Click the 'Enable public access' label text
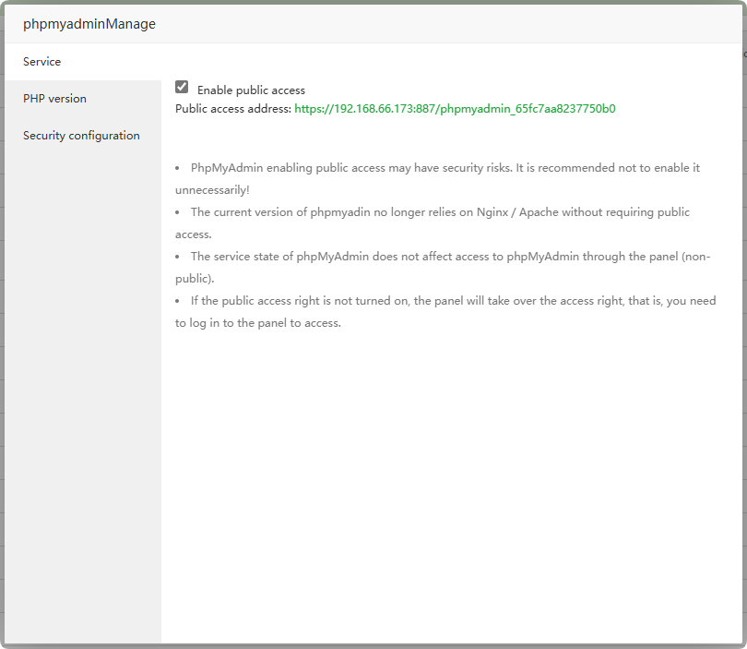747x649 pixels. [x=251, y=90]
